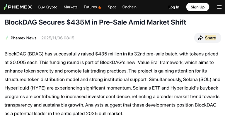The width and height of the screenshot is (225, 121).
Task: Click the flame icon beside Futures
Action: coord(100,7)
